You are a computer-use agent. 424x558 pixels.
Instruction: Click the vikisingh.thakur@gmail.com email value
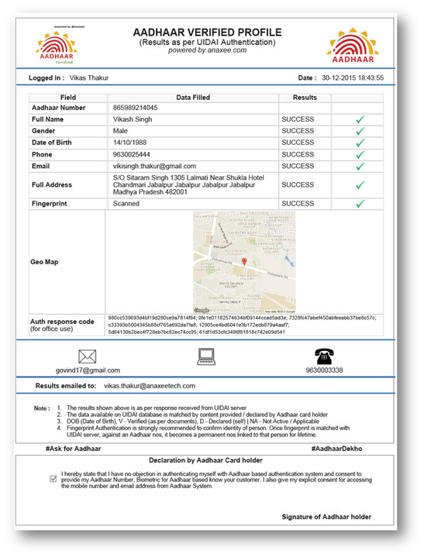coord(154,166)
